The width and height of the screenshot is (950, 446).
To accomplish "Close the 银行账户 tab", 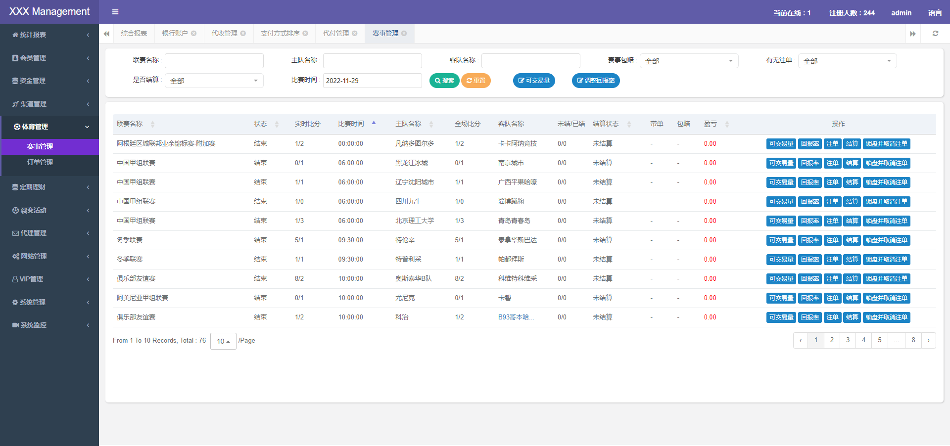I will click(194, 34).
